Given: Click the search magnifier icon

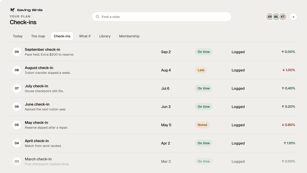Looking at the screenshot, I should pyautogui.click(x=97, y=17).
